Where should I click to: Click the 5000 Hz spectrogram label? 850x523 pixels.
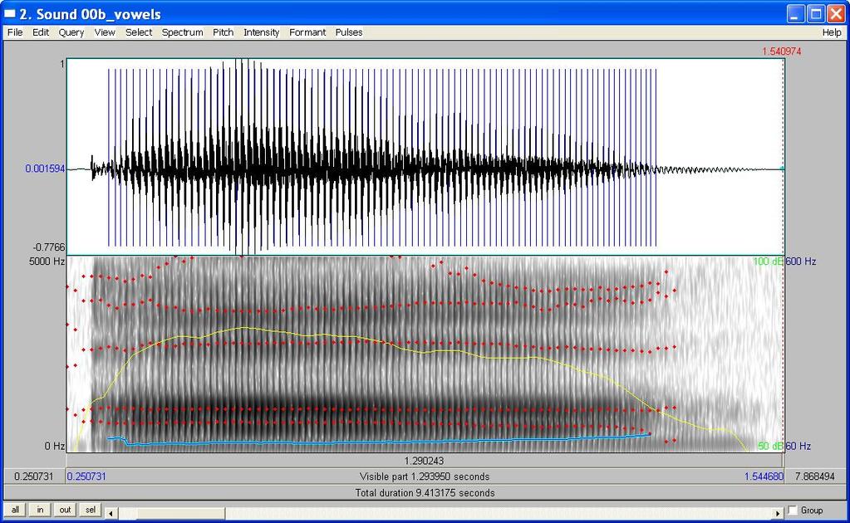coord(47,261)
